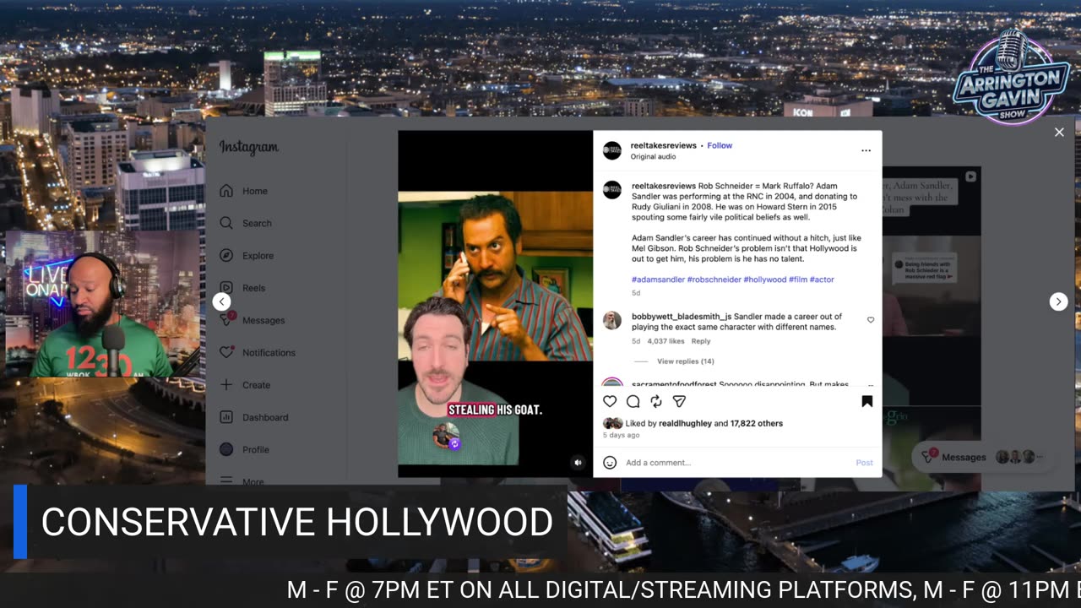Click the Dashboard chart icon
Screen dimensions: 1081x608
(x=226, y=417)
